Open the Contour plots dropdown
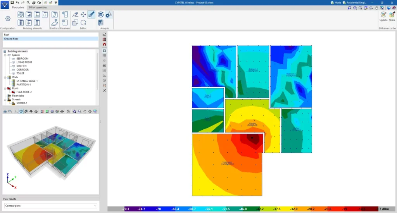The width and height of the screenshot is (397, 213). [51, 206]
